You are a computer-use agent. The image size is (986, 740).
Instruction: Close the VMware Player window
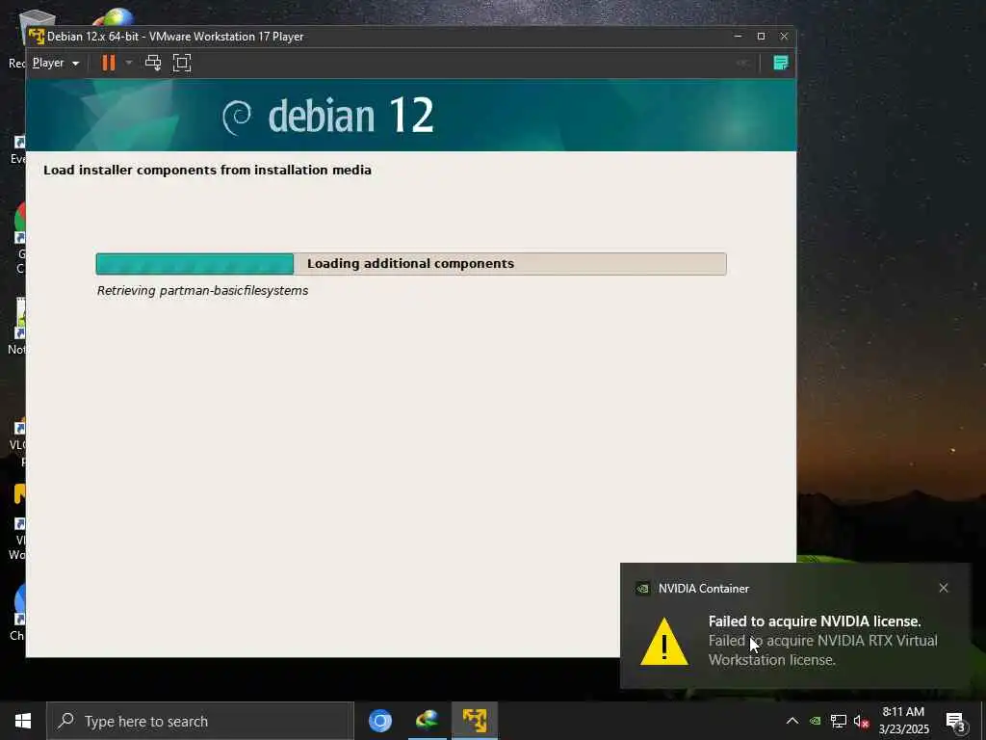click(784, 37)
